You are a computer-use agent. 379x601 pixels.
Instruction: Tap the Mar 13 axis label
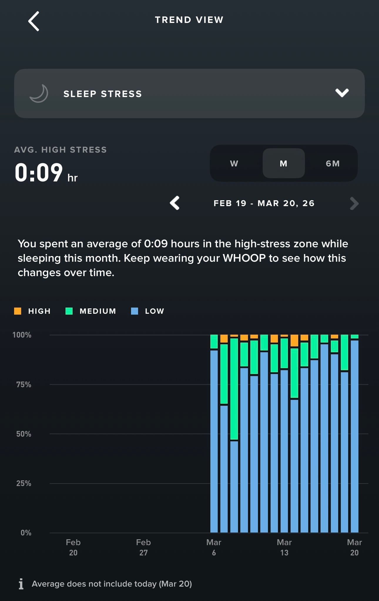tap(284, 547)
